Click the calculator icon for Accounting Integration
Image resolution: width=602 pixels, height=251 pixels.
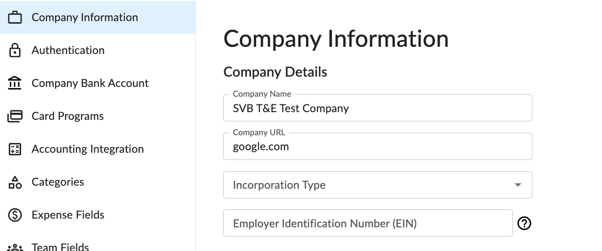[x=15, y=149]
